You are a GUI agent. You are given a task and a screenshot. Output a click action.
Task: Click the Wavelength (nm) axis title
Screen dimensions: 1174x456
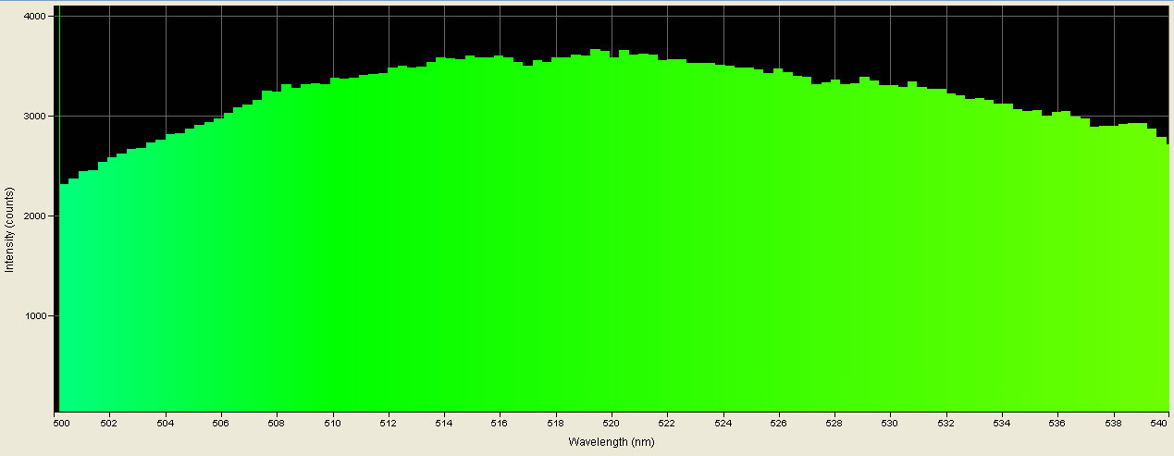click(612, 443)
